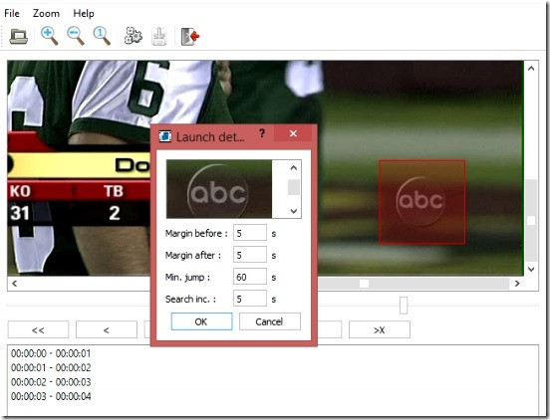The image size is (550, 420).
Task: Click Cancel in the Launch detection dialog
Action: [x=270, y=321]
